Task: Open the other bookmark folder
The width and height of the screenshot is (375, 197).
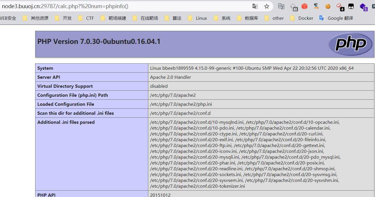Action: pos(274,18)
